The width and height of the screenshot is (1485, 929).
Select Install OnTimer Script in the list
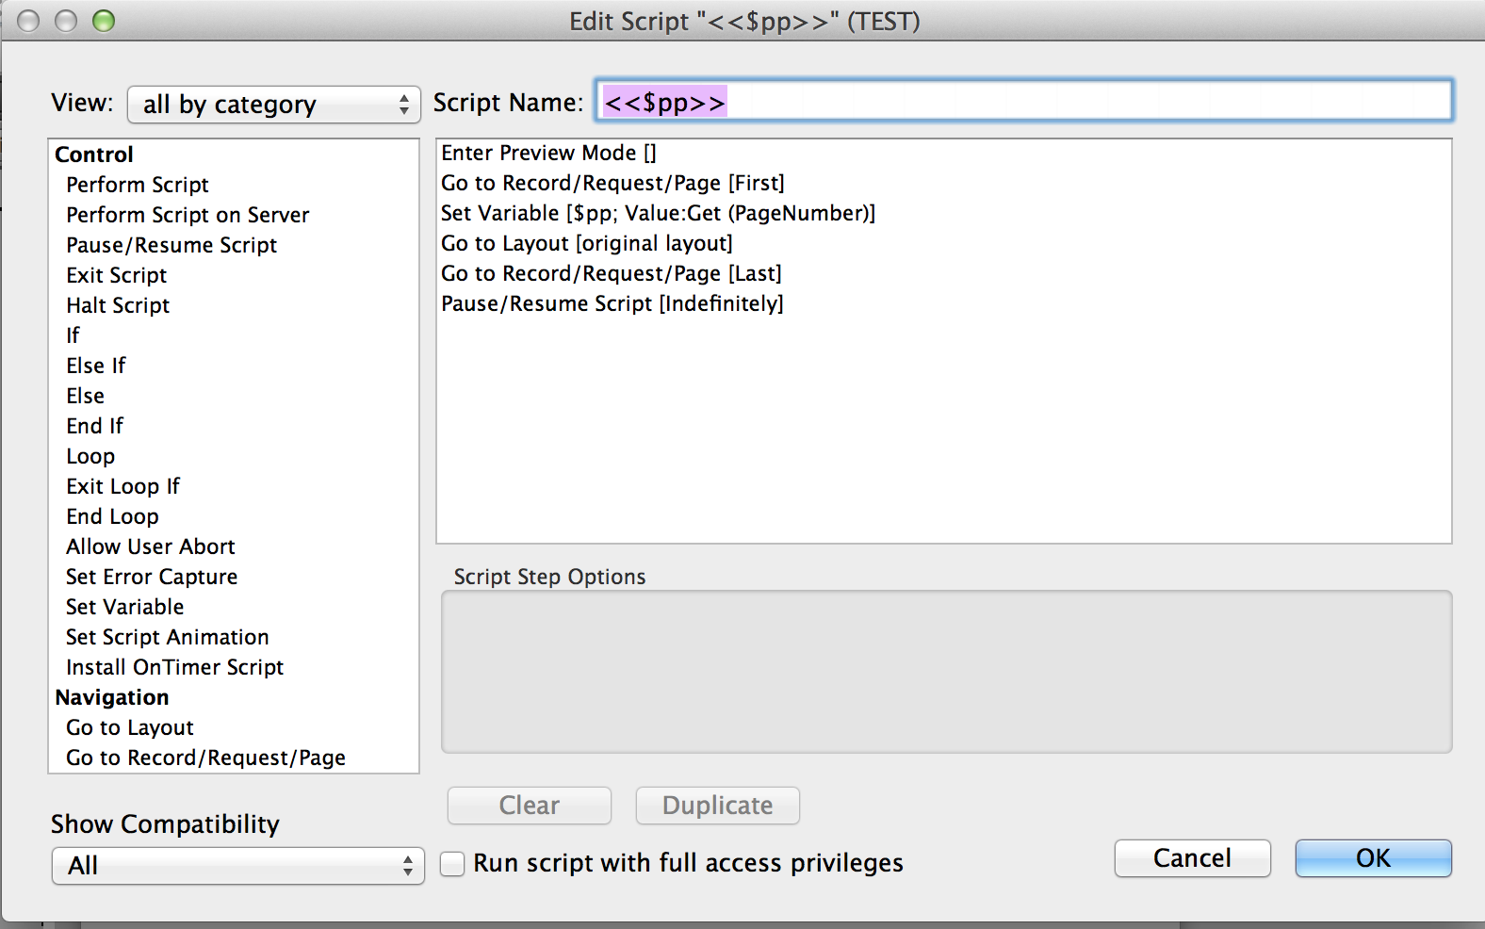(x=174, y=667)
